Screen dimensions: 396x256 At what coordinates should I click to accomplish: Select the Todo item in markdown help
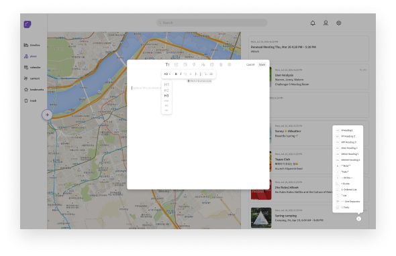(348, 207)
